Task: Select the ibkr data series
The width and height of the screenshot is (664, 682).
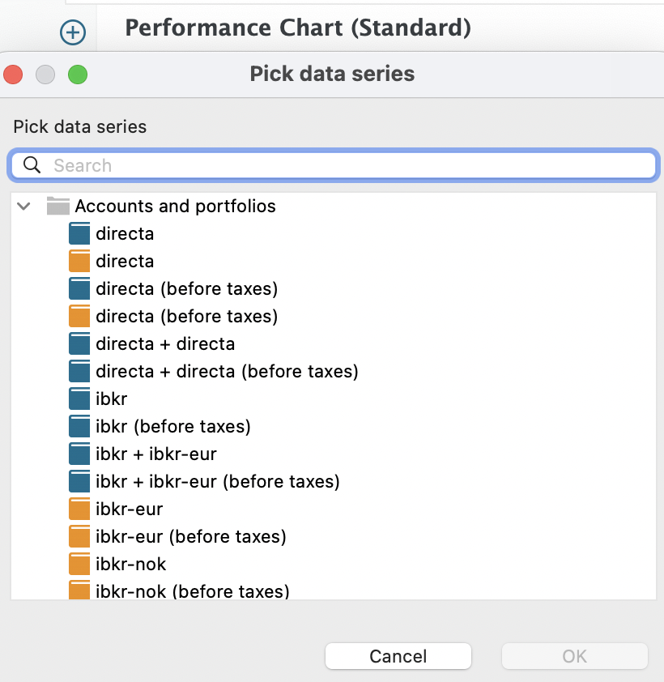Action: point(111,399)
